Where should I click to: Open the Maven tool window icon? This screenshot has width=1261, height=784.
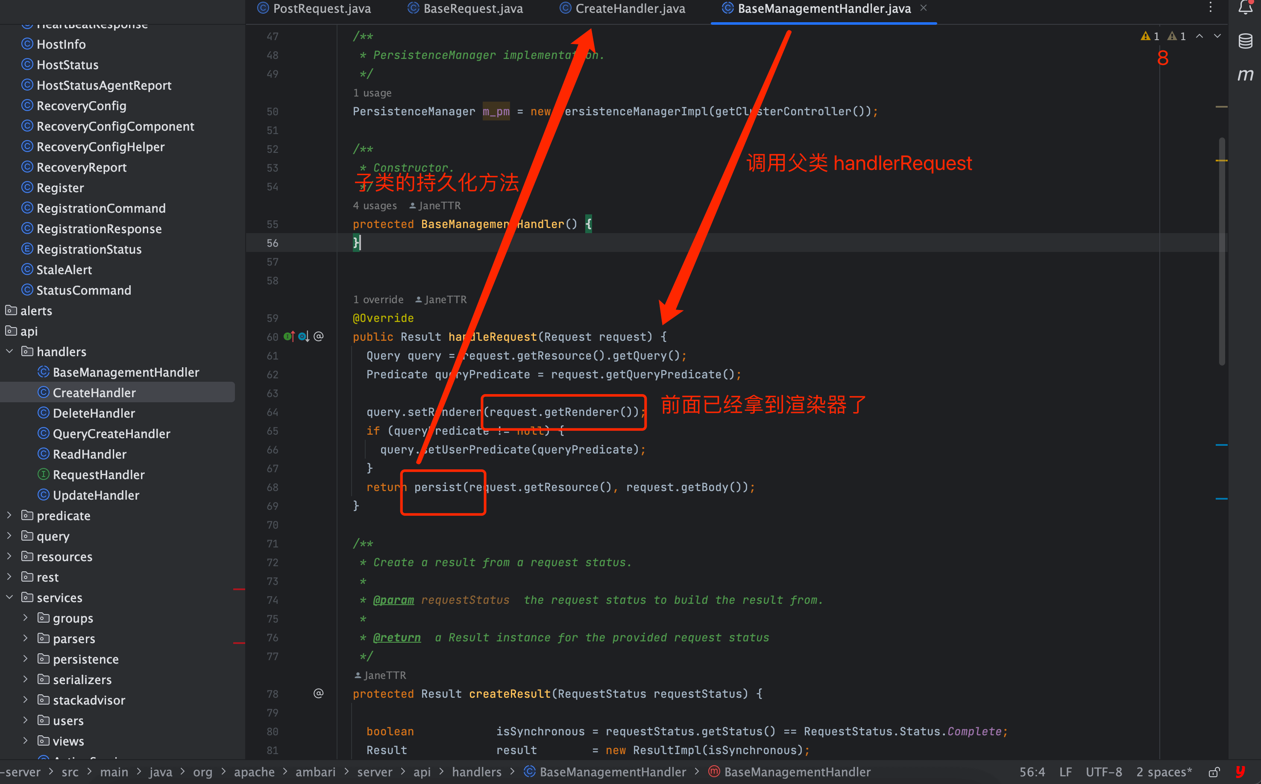[1245, 75]
